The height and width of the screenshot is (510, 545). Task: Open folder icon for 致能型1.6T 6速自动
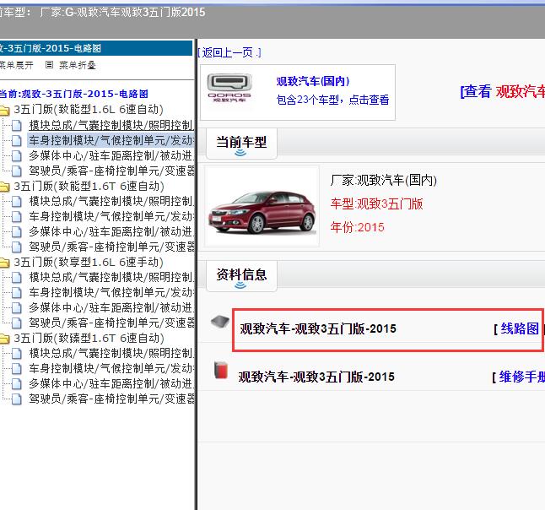4,187
